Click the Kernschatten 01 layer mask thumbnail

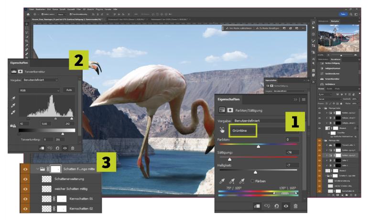coord(62,199)
